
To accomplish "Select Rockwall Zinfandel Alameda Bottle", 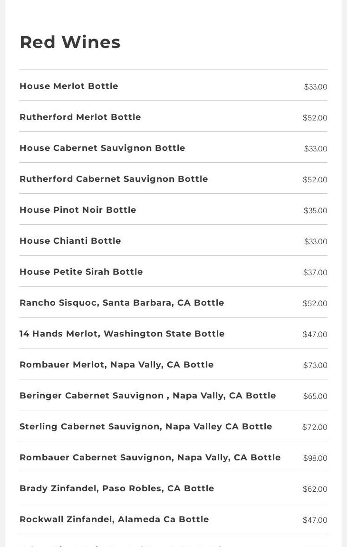I will tap(114, 519).
